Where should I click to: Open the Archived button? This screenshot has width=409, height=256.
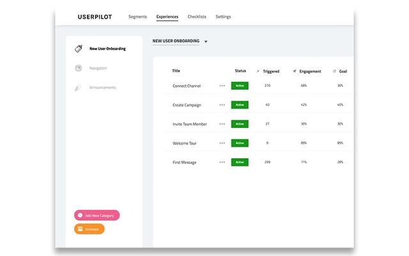[x=89, y=229]
